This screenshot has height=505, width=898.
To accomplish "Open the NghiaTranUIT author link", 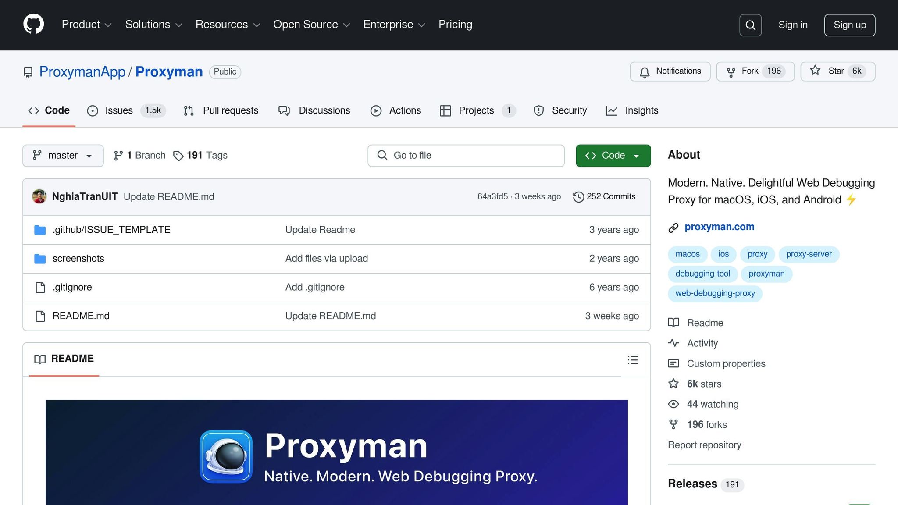I will pyautogui.click(x=85, y=197).
